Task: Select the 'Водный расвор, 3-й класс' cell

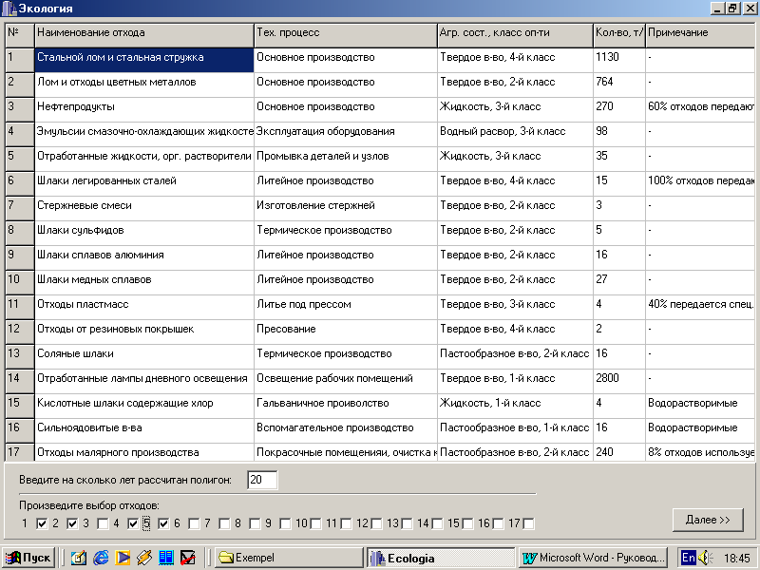Action: [x=516, y=134]
